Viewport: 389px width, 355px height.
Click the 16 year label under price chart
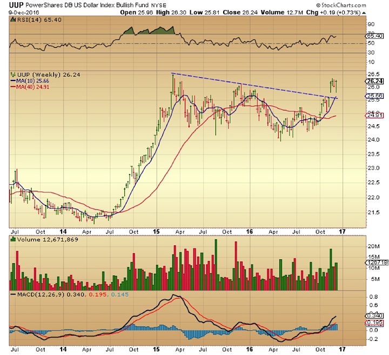coord(250,231)
